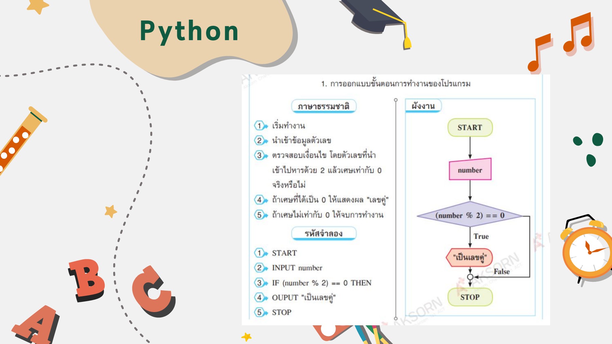Viewport: 612px width, 344px height.
Task: Click the True label on the decision branch
Action: tap(481, 236)
